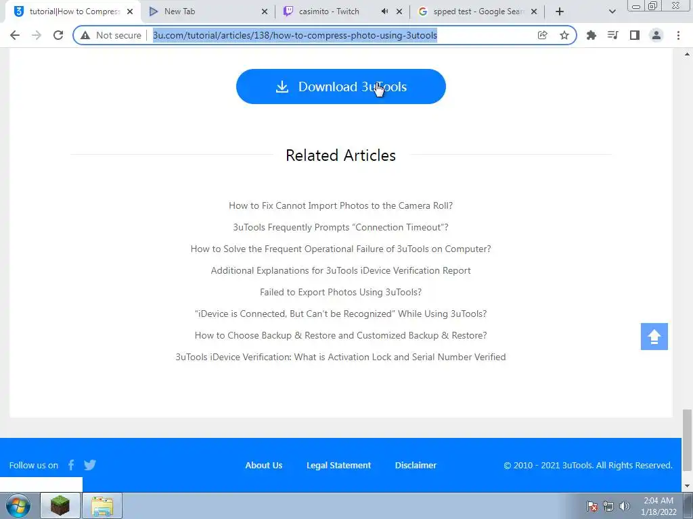Toggle the browser side panel

click(x=635, y=35)
